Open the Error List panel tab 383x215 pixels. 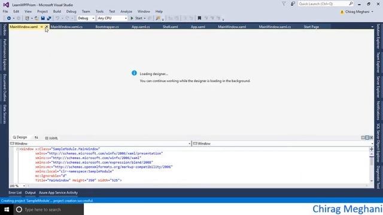point(15,192)
